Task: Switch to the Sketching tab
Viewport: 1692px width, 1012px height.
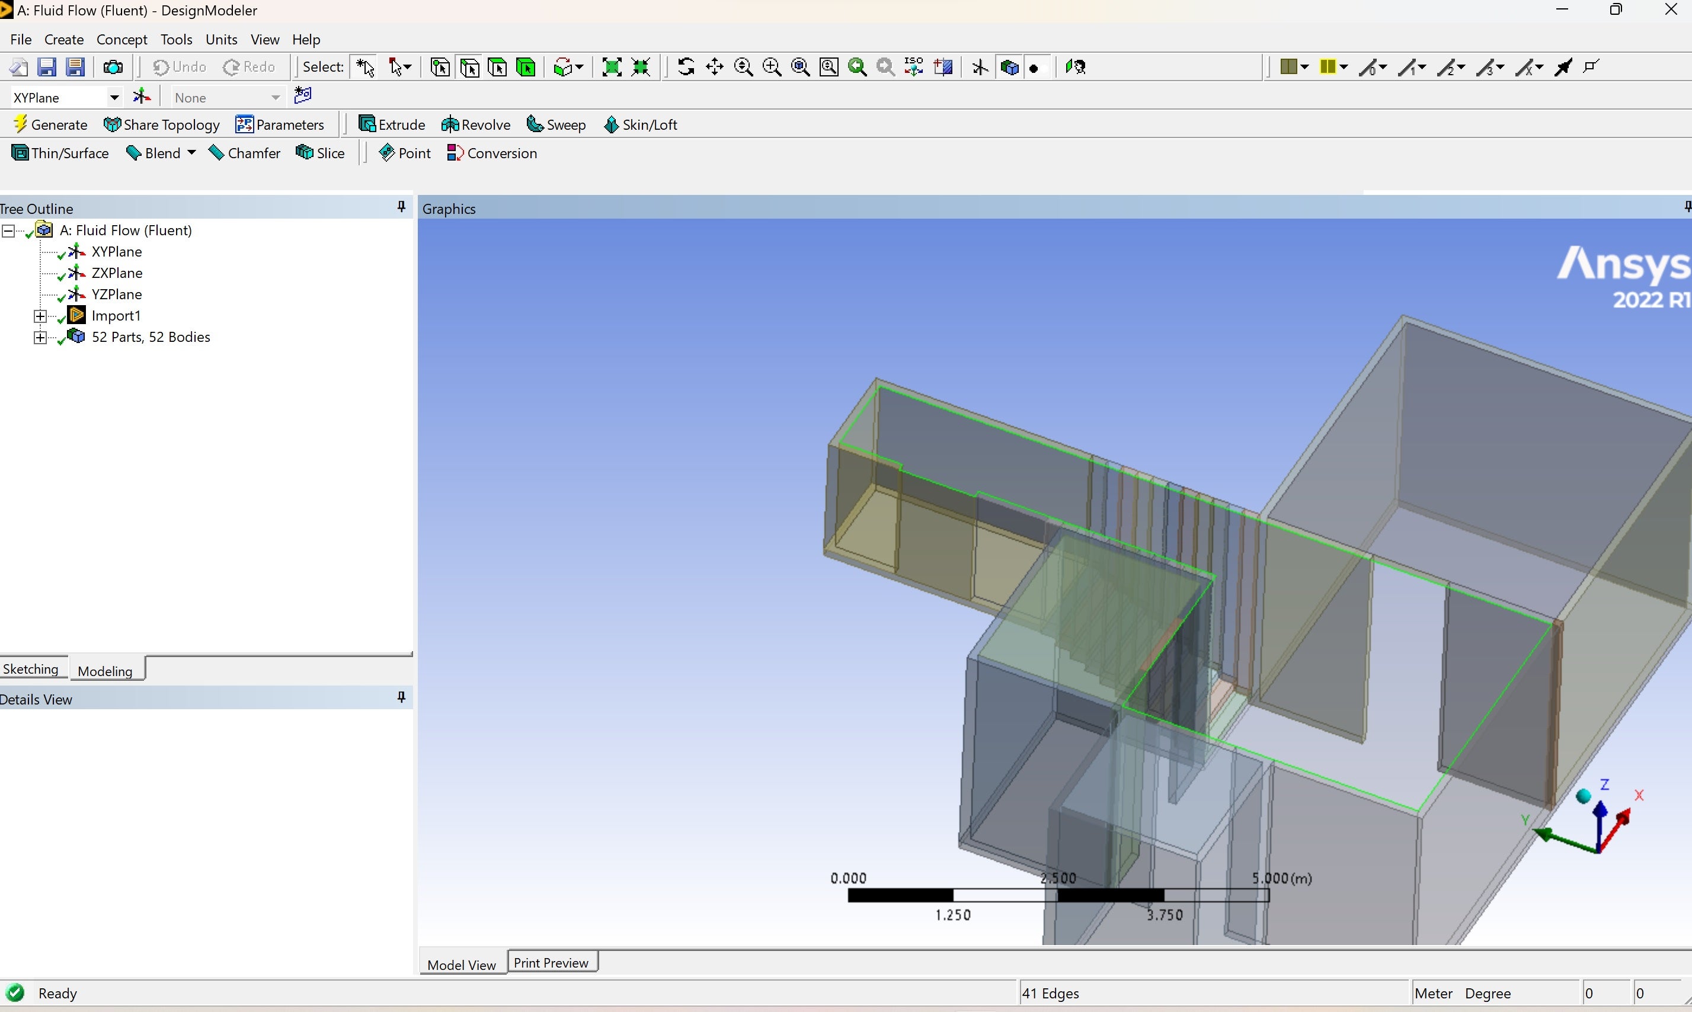Action: point(31,669)
